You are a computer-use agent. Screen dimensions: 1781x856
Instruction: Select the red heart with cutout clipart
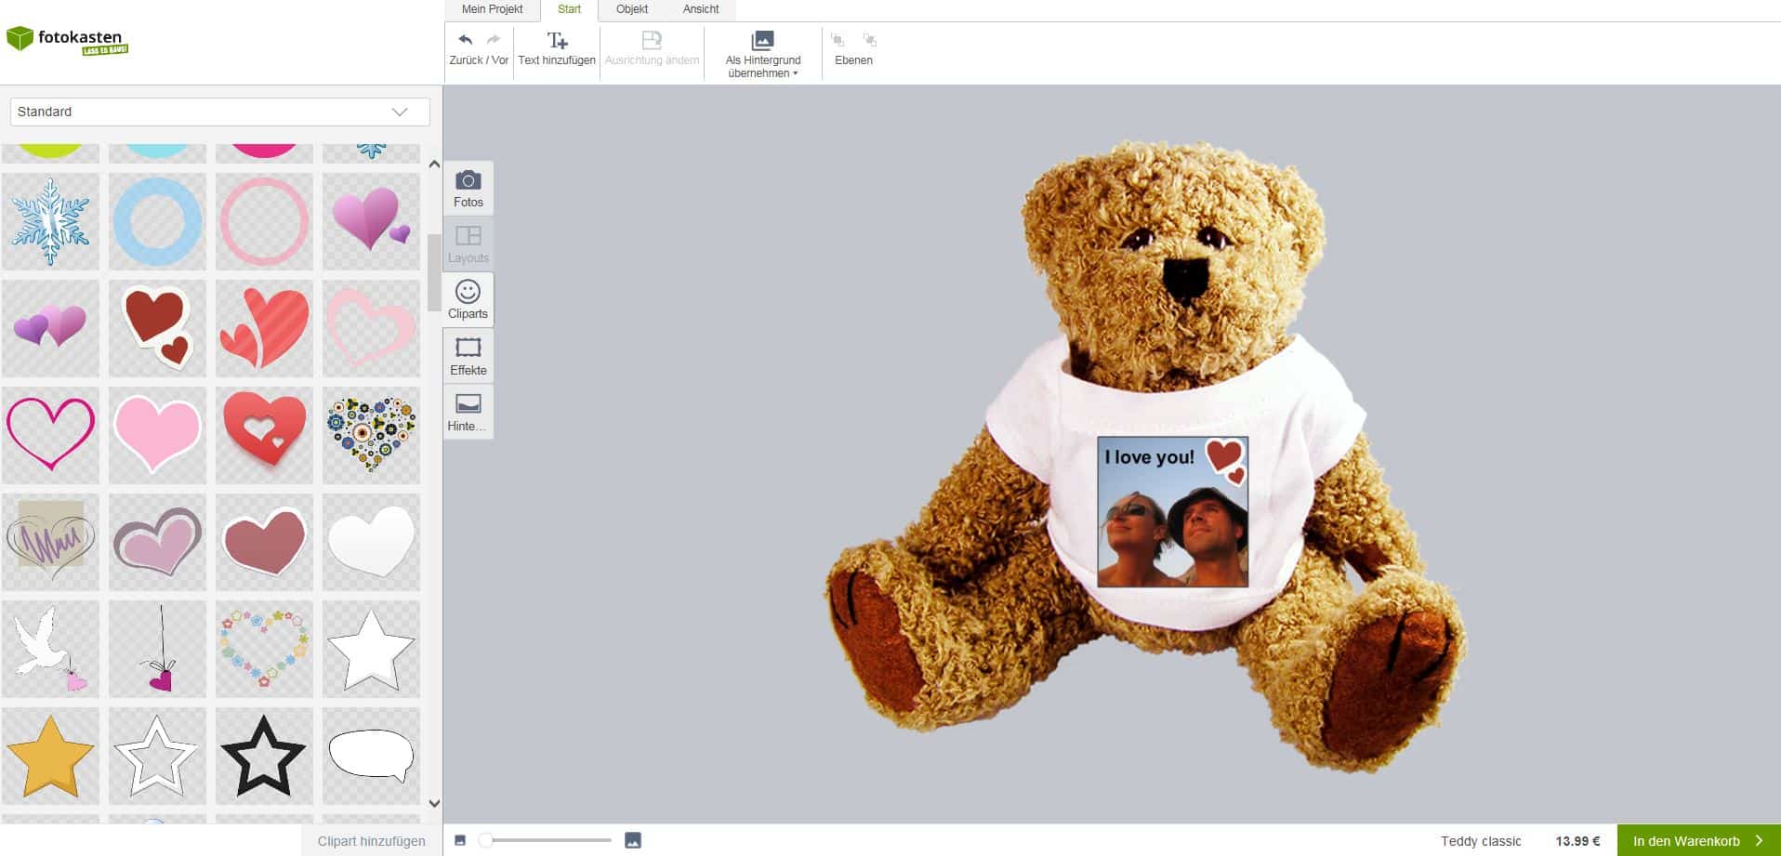pos(264,435)
